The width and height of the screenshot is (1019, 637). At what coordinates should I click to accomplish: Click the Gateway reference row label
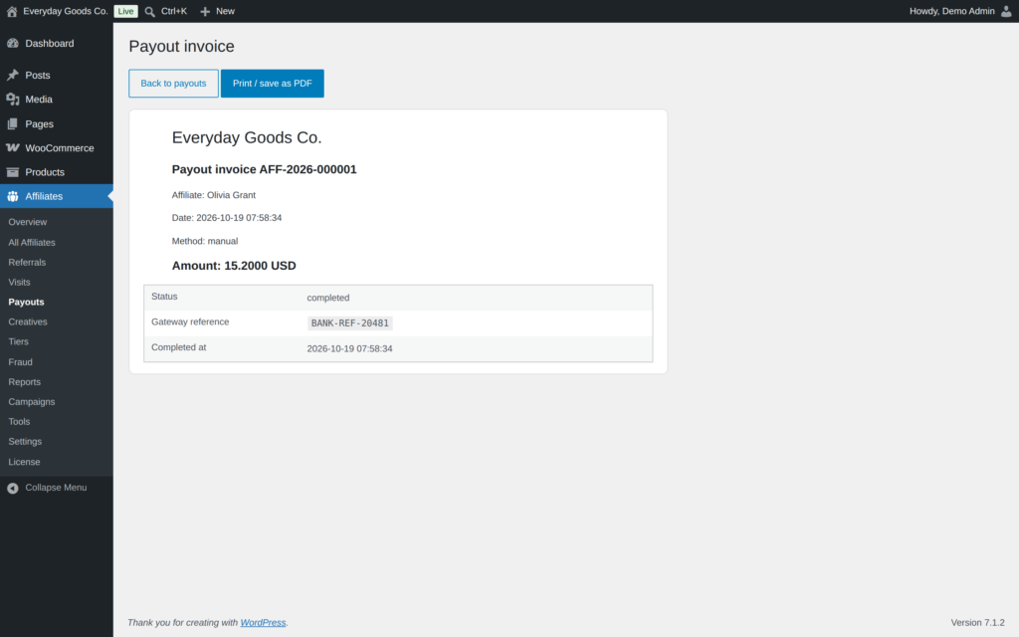point(190,321)
